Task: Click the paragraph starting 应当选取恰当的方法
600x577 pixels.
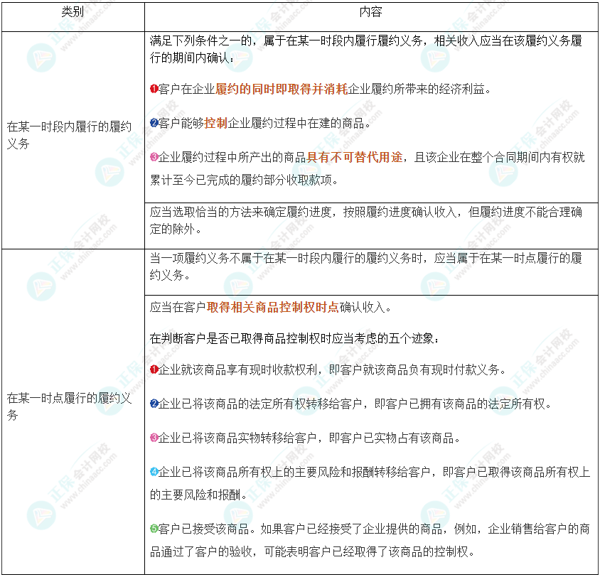Action: [365, 220]
